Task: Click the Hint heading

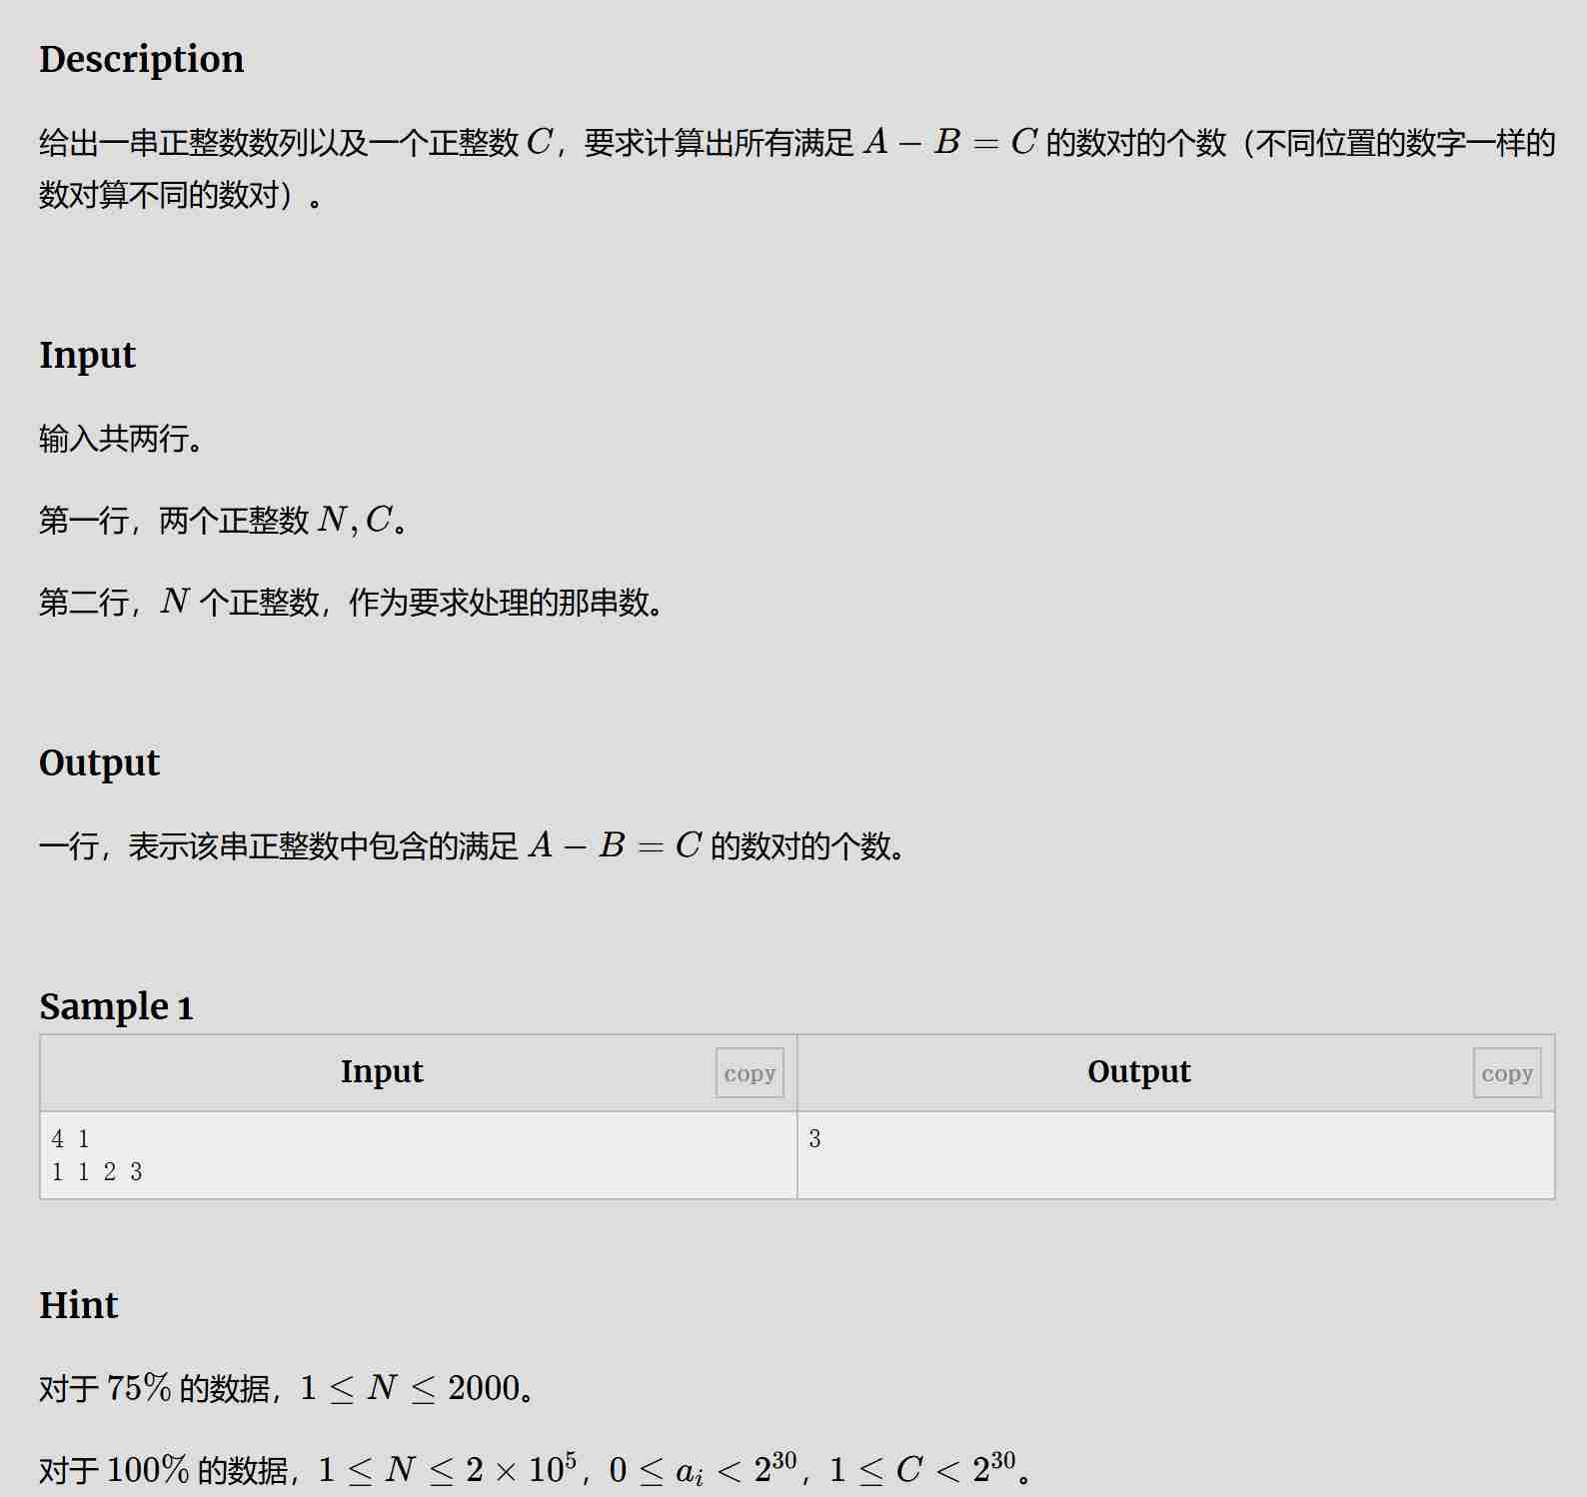Action: click(x=78, y=1305)
